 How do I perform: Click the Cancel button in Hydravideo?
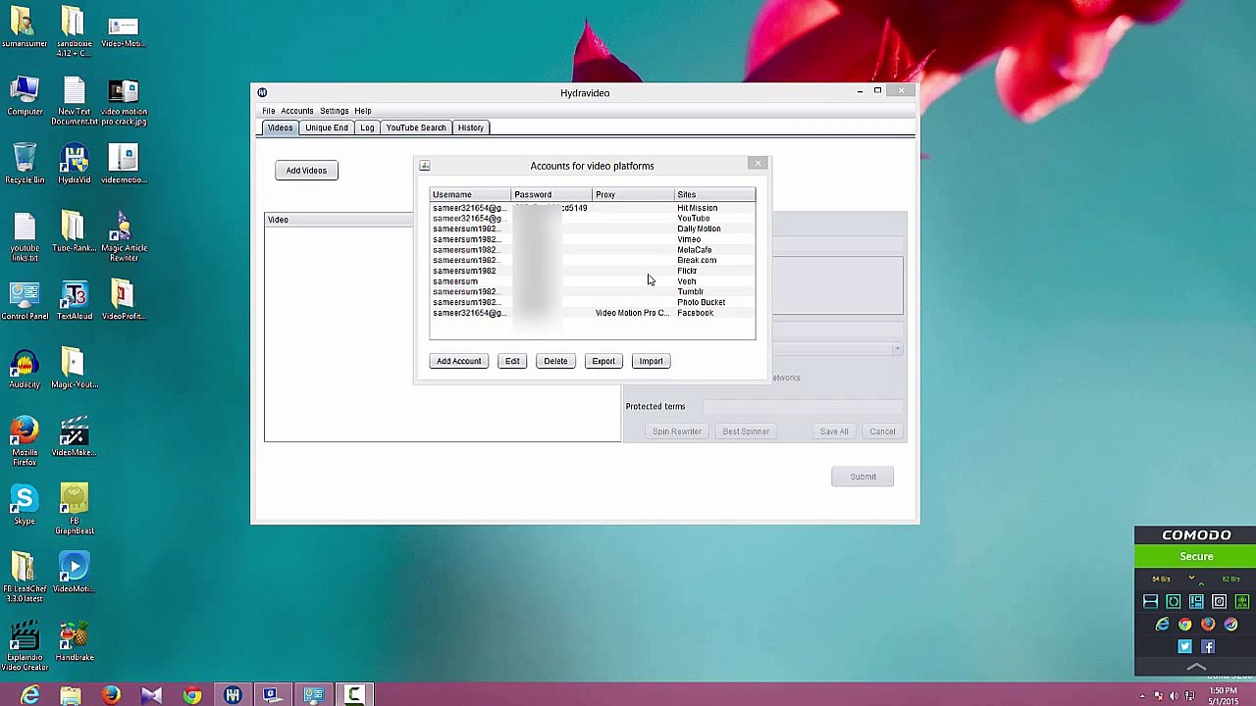882,431
